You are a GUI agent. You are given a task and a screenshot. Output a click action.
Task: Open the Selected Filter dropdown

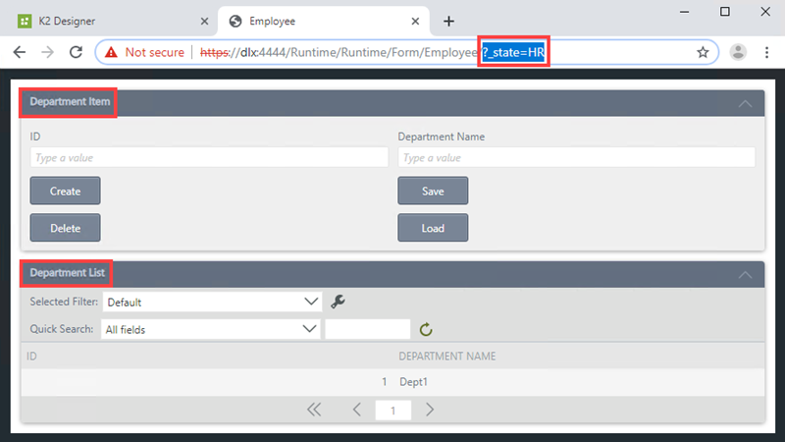click(x=212, y=303)
